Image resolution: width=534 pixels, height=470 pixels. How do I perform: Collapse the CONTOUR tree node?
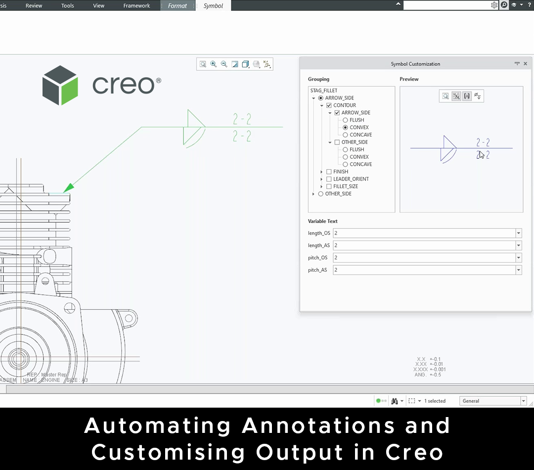321,106
